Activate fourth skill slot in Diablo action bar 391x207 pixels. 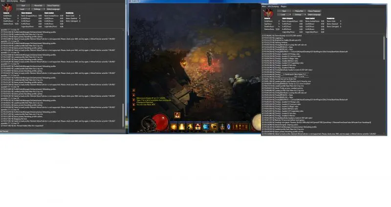tap(198, 127)
